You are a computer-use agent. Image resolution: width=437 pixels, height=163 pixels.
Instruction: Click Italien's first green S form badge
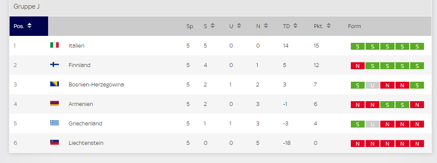pos(358,46)
